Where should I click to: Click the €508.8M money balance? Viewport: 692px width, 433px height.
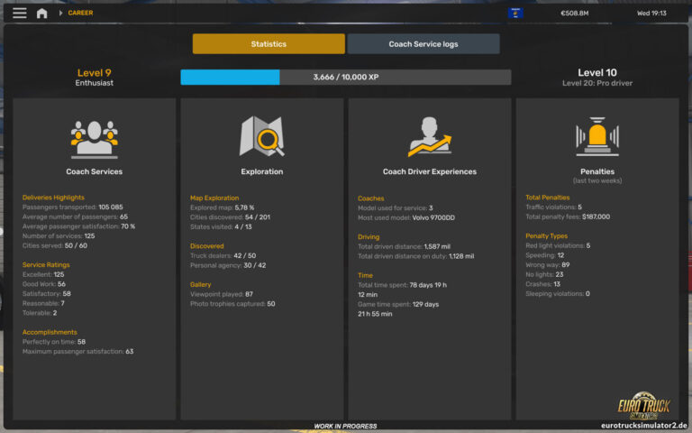[574, 13]
